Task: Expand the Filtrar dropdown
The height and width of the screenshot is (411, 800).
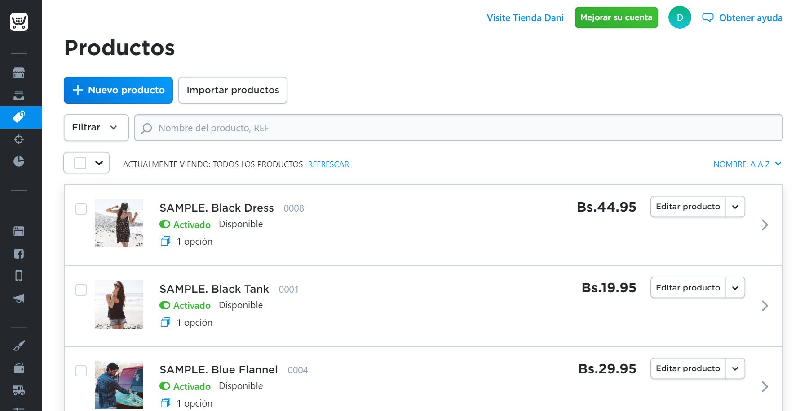Action: (96, 128)
